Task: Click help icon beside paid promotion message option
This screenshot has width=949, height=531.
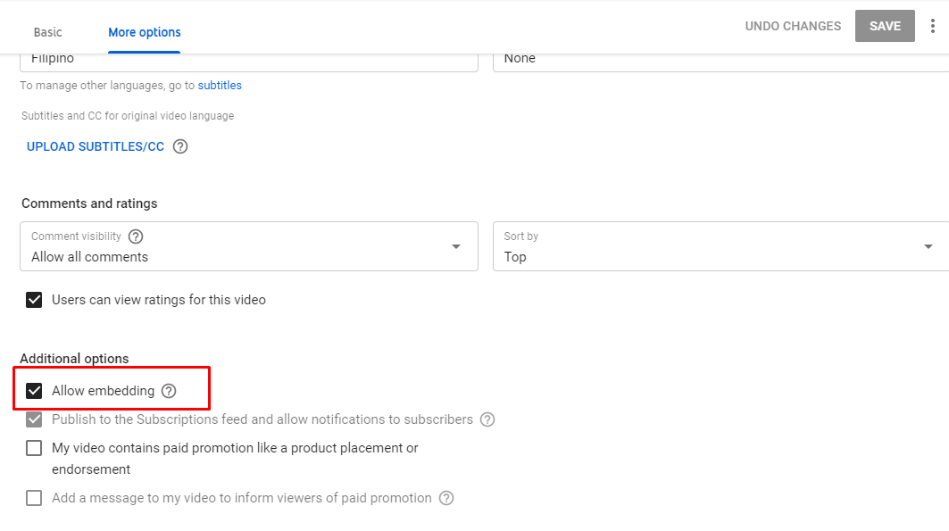Action: click(446, 498)
